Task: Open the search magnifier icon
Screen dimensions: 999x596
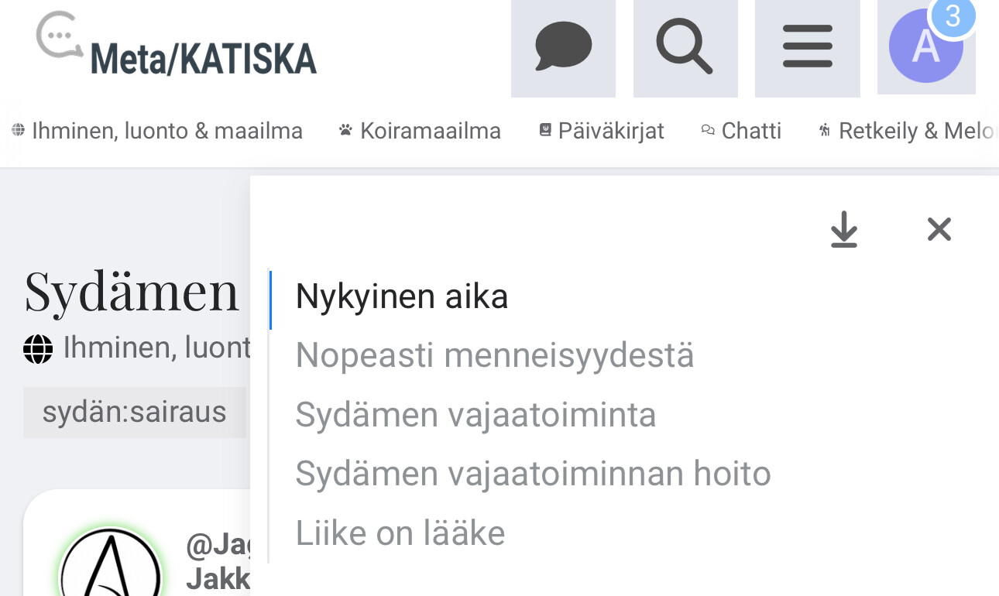Action: (685, 48)
